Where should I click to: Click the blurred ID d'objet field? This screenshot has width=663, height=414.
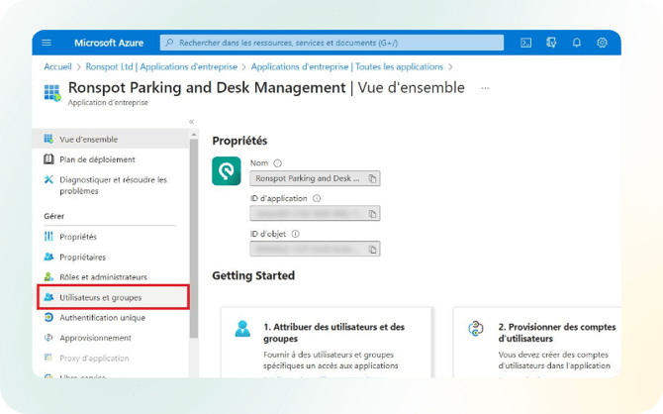315,249
